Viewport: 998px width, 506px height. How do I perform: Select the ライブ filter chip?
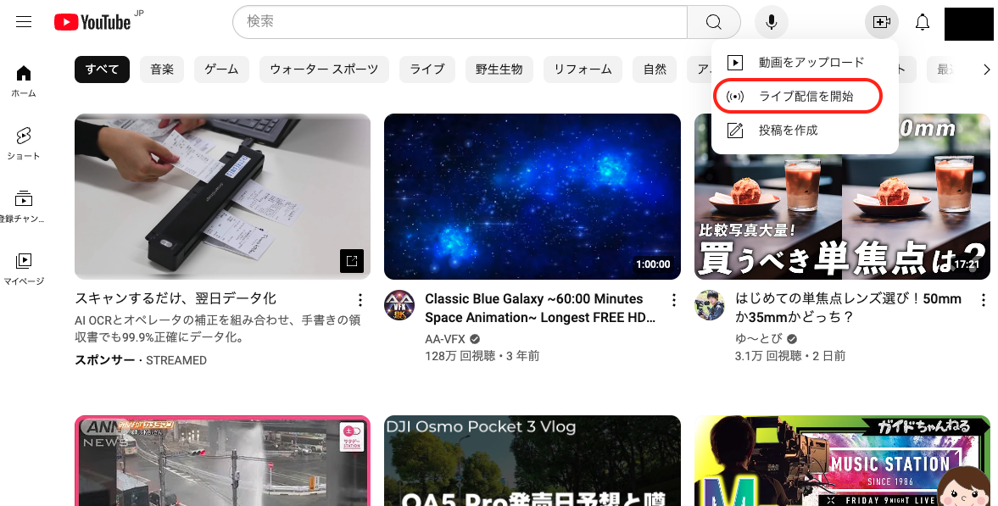pos(427,70)
